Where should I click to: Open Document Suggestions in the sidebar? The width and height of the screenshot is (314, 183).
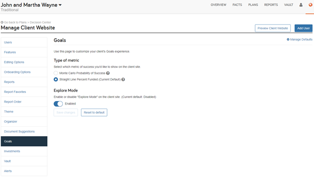[x=24, y=131]
